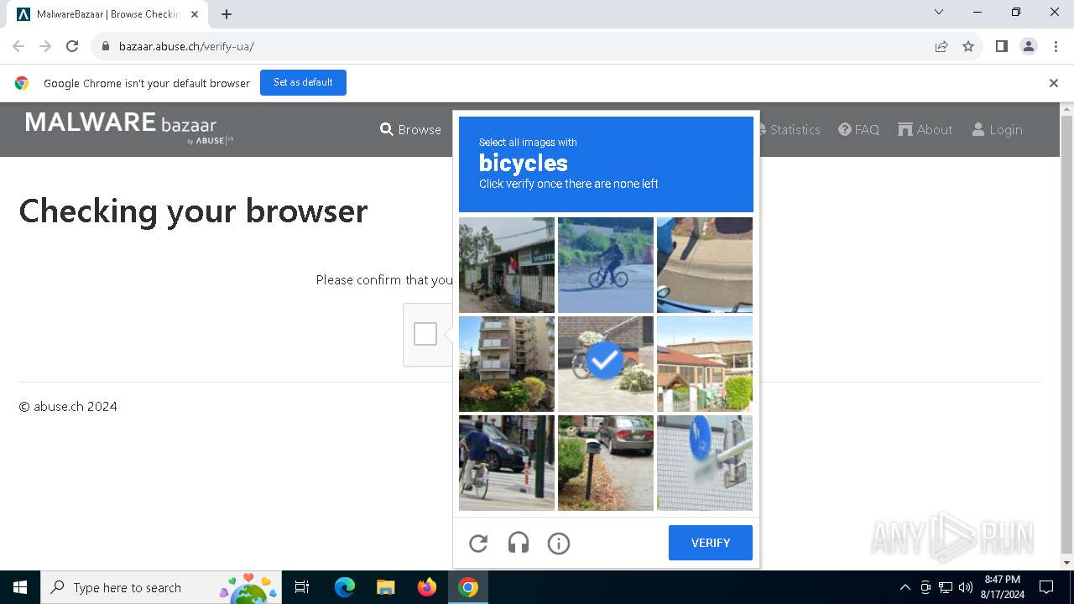
Task: View site information lock icon
Action: (105, 46)
